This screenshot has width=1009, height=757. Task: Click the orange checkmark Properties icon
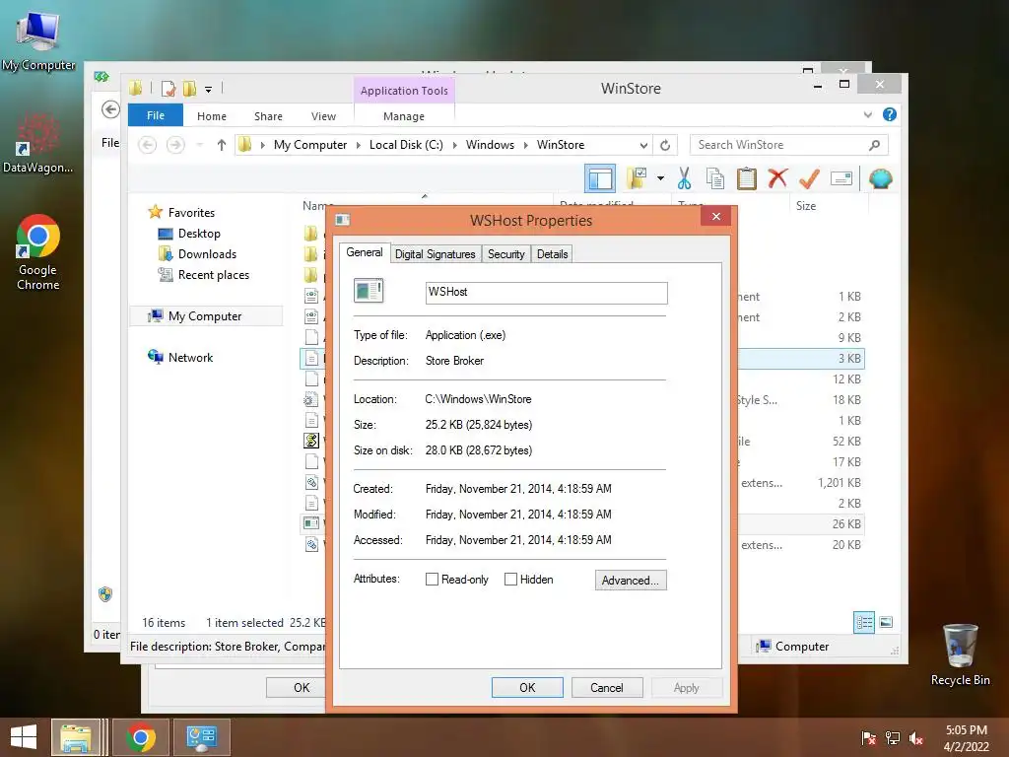coord(809,178)
